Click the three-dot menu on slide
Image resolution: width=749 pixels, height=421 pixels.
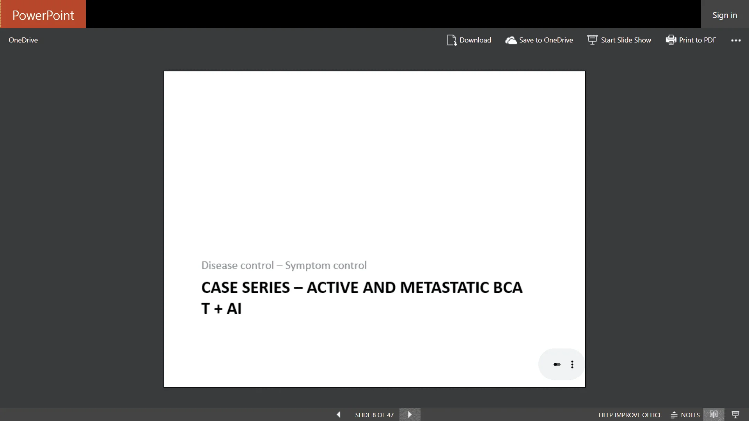click(x=572, y=364)
